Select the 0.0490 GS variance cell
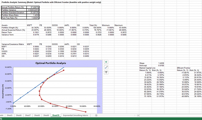The width and height of the screenshot is (202, 120). tap(83, 56)
